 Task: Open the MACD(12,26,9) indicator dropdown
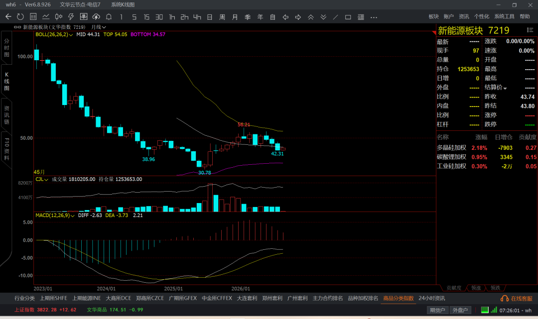[55, 215]
